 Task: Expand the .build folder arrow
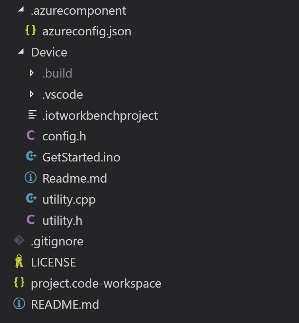pos(31,73)
